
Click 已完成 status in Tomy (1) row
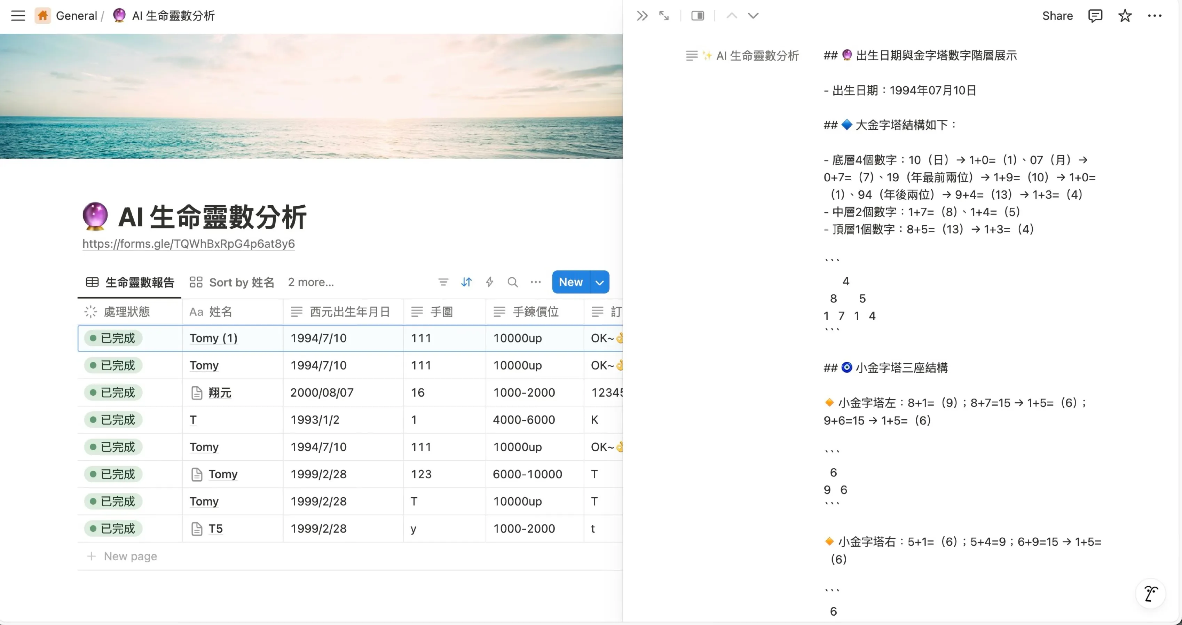[x=113, y=338]
